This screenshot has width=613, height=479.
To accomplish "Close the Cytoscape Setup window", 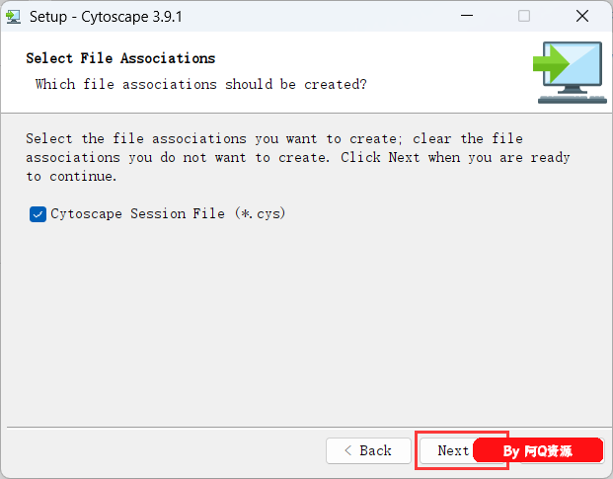I will (582, 16).
